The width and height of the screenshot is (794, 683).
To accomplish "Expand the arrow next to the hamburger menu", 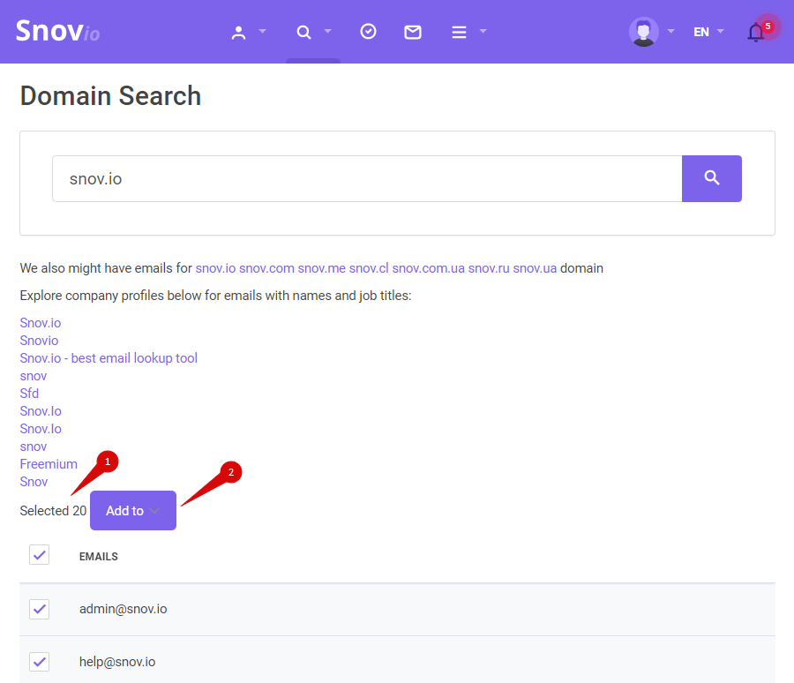I will tap(483, 31).
